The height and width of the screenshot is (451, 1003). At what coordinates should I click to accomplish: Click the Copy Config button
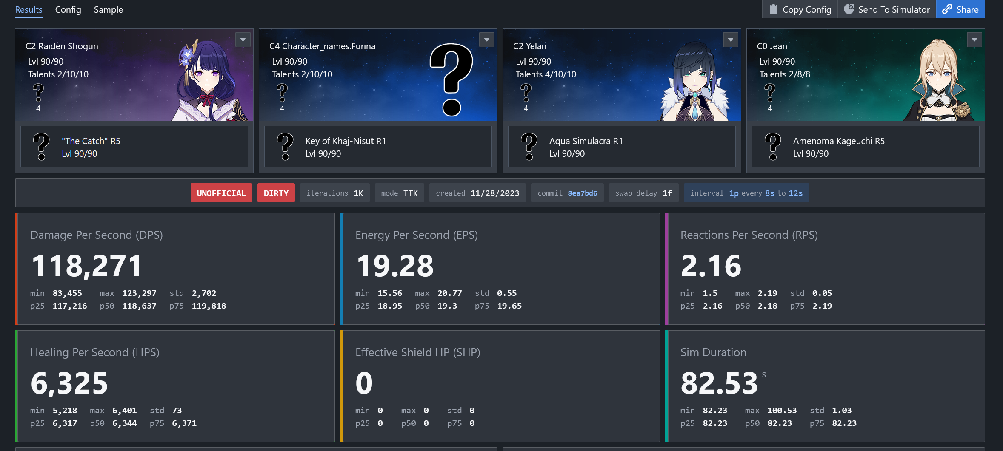click(800, 9)
